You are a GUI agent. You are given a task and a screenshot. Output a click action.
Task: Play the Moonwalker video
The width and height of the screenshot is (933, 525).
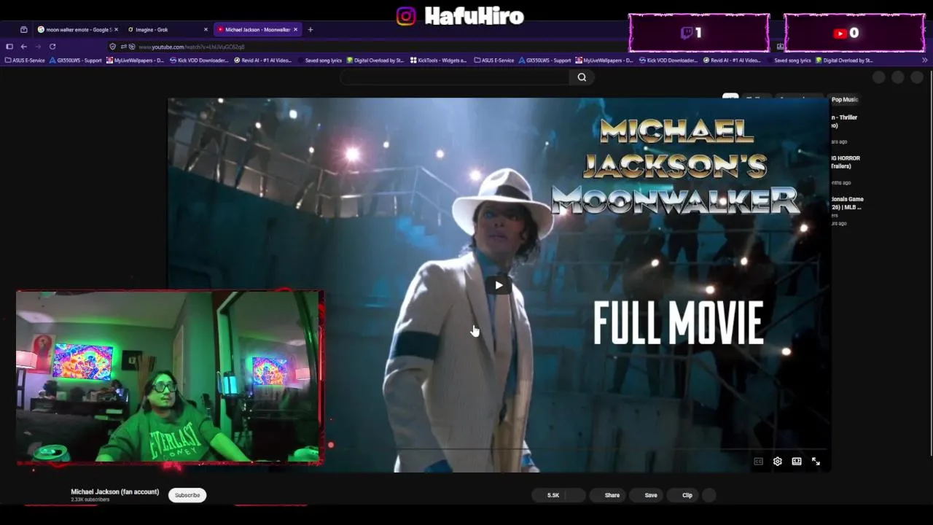[499, 285]
